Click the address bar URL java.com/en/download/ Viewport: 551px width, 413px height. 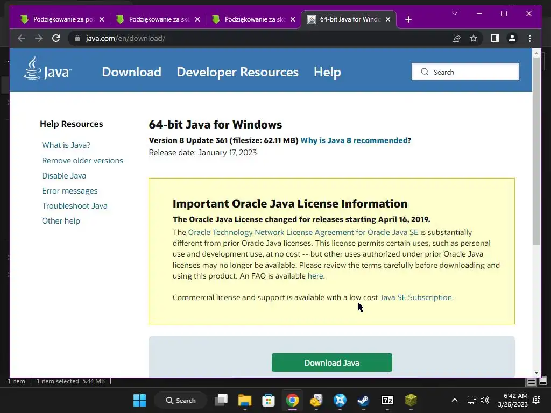coord(125,38)
